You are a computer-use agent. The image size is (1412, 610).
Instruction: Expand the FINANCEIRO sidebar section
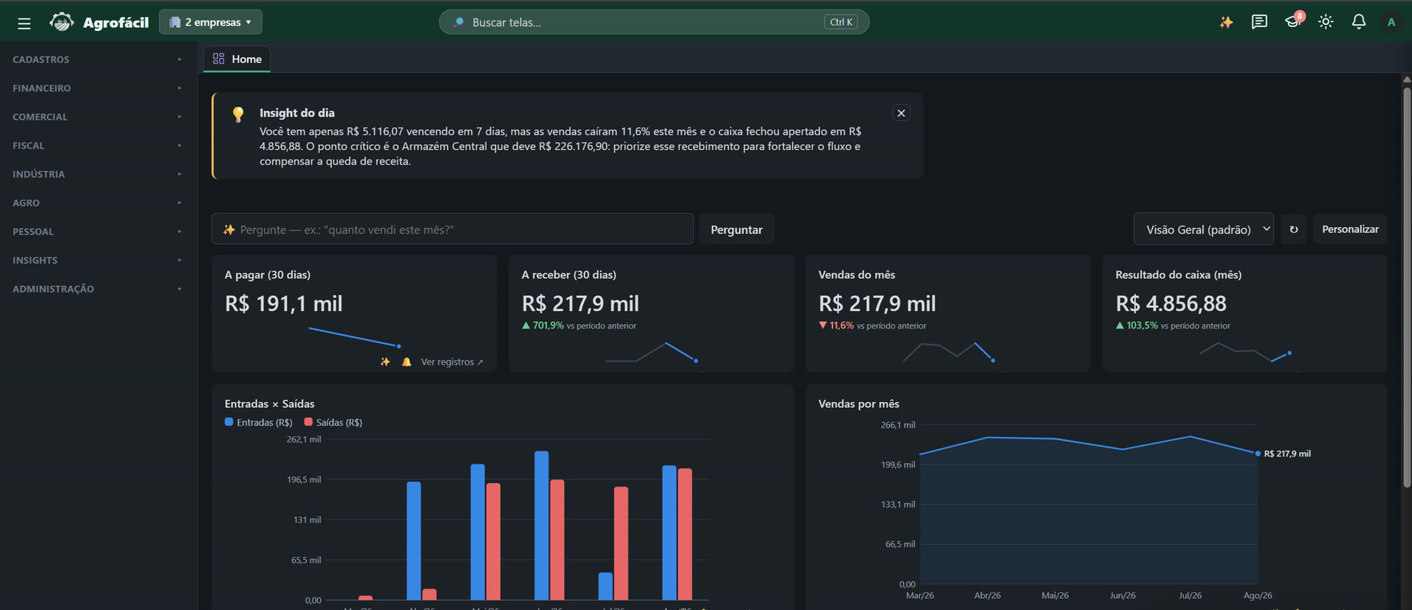click(x=97, y=88)
